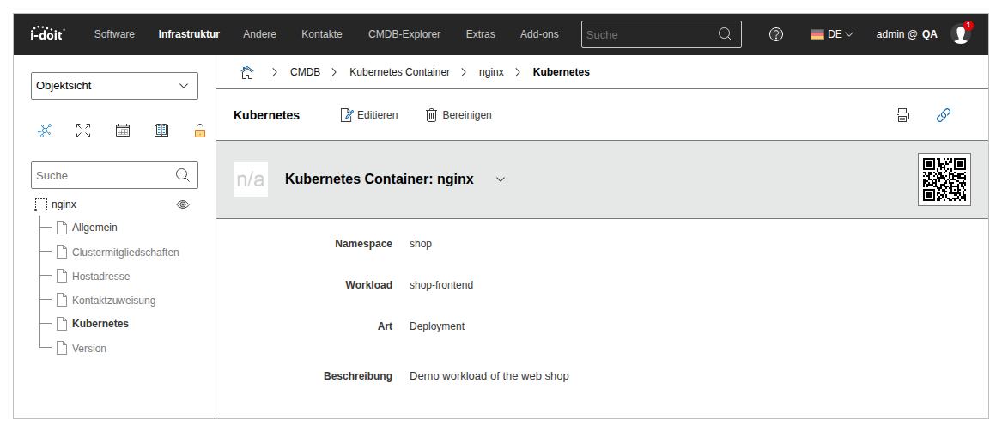Click the CMDB breadcrumb link
This screenshot has width=1002, height=432.
pyautogui.click(x=306, y=72)
